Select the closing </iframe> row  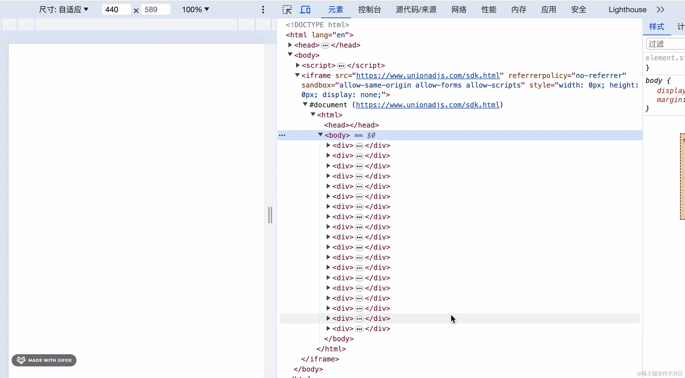click(320, 359)
